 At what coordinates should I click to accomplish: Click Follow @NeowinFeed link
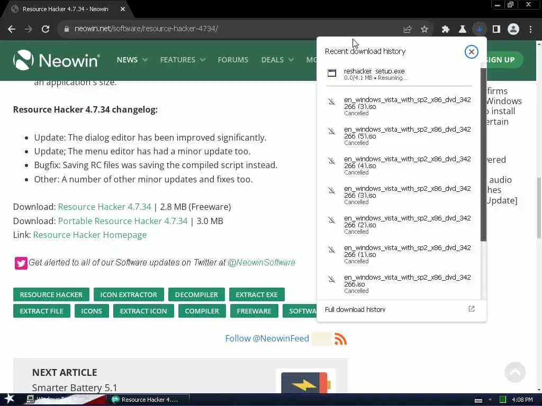pyautogui.click(x=267, y=338)
